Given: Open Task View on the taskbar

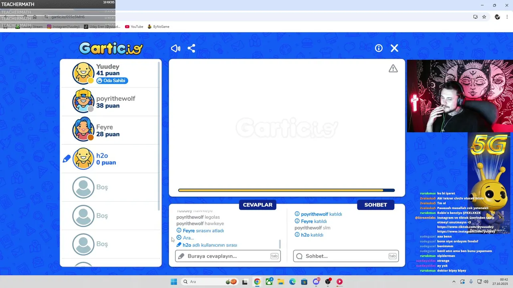Looking at the screenshot, I should coord(245,282).
